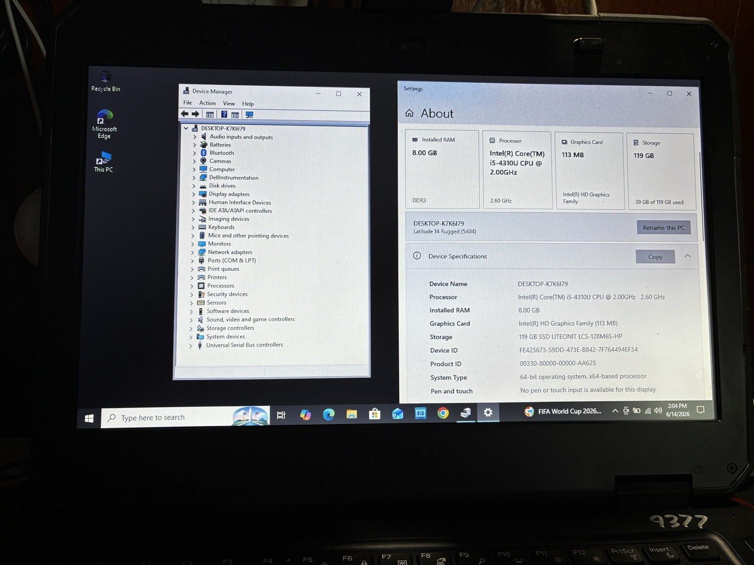Image resolution: width=754 pixels, height=565 pixels.
Task: Copy the device specifications
Action: [655, 257]
